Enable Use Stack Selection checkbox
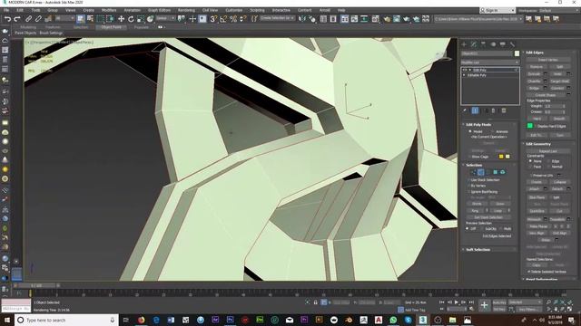Image resolution: width=581 pixels, height=326 pixels. pos(468,180)
